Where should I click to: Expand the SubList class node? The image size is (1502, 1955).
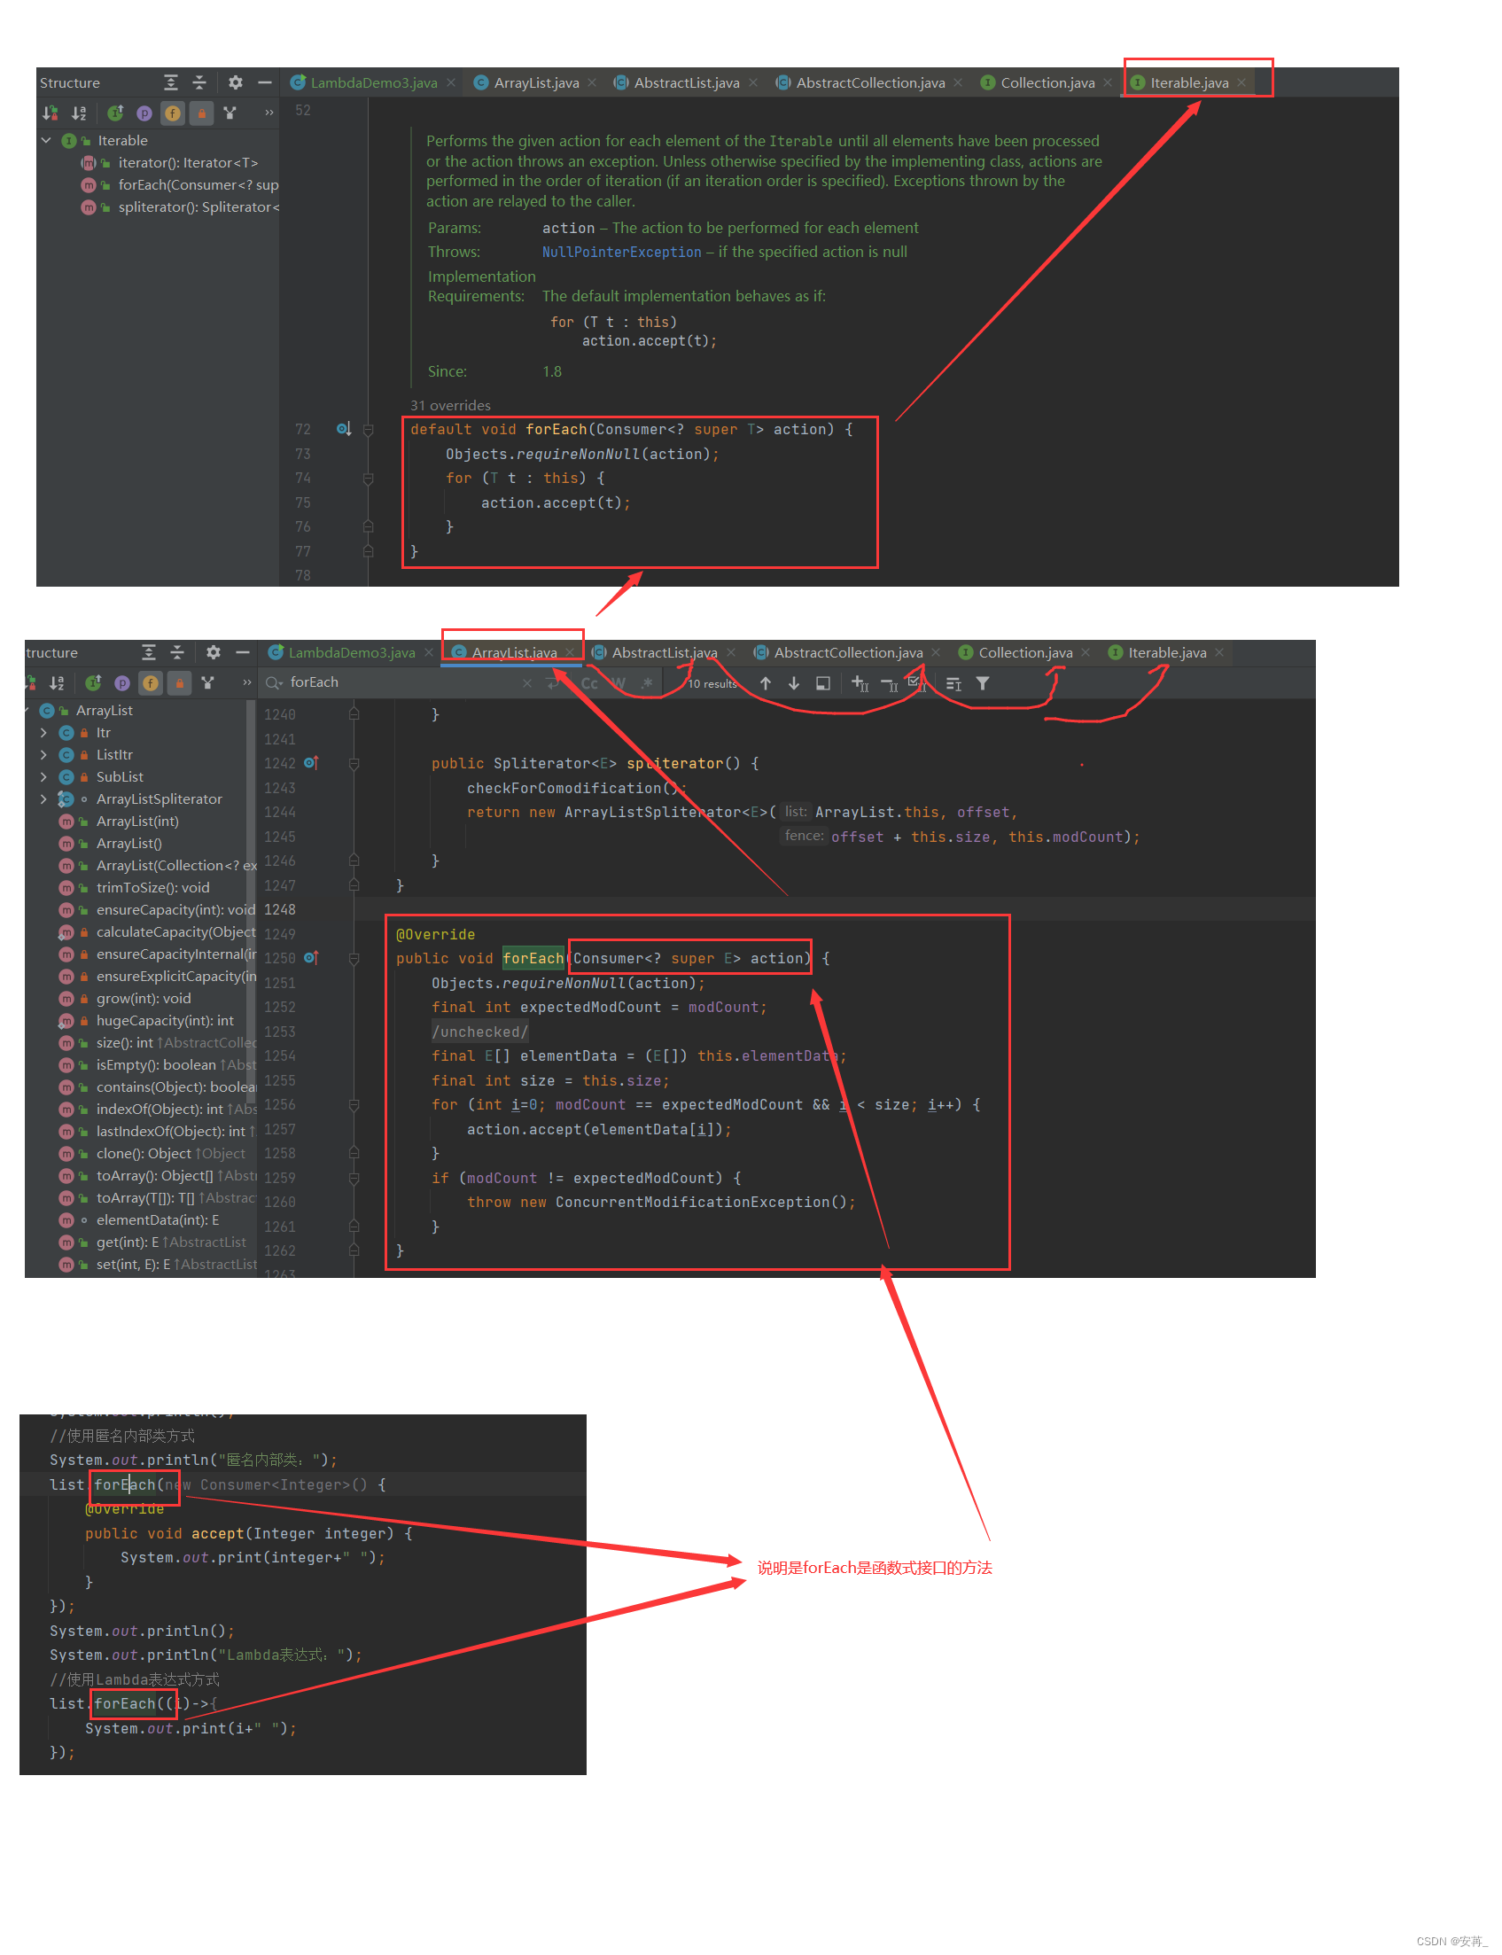(x=43, y=778)
